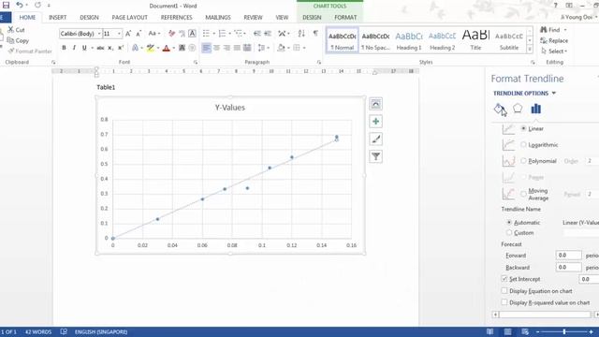Click the Subscript button

[x=110, y=48]
